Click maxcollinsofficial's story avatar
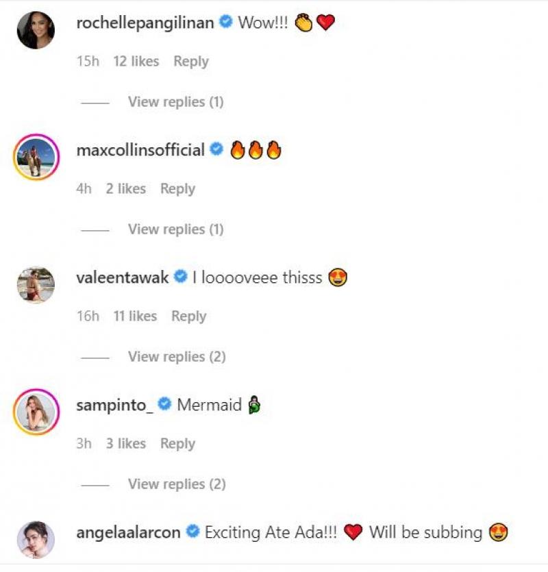The height and width of the screenshot is (572, 548). click(36, 158)
